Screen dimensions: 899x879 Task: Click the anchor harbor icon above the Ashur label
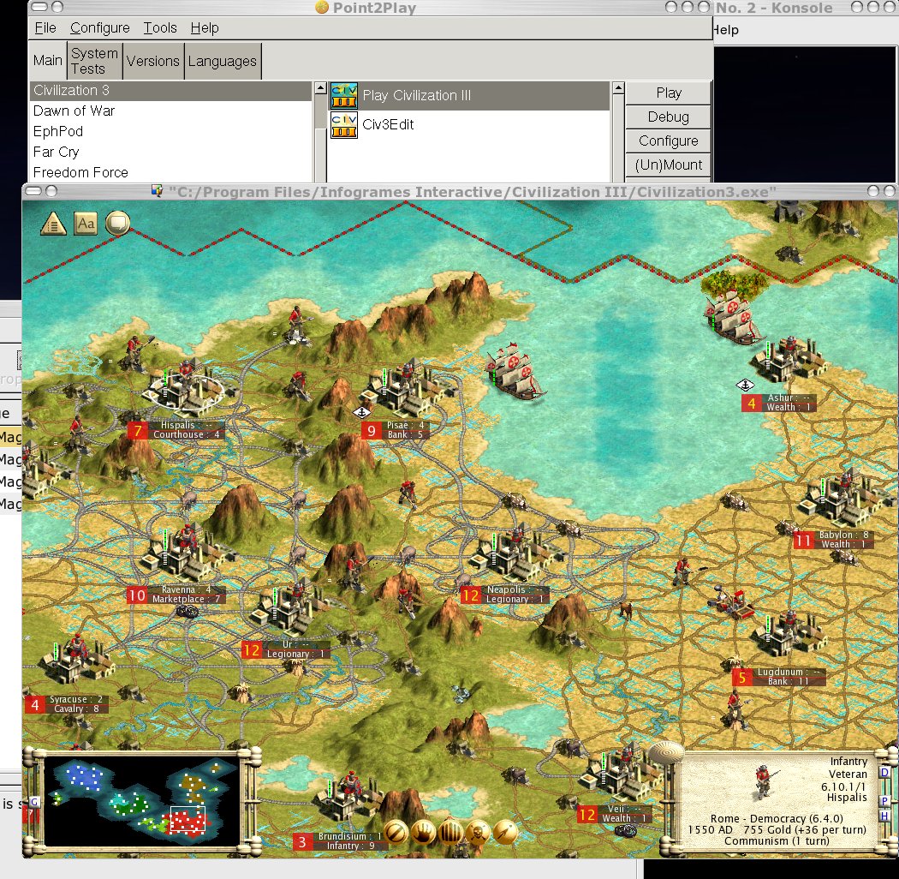(745, 385)
